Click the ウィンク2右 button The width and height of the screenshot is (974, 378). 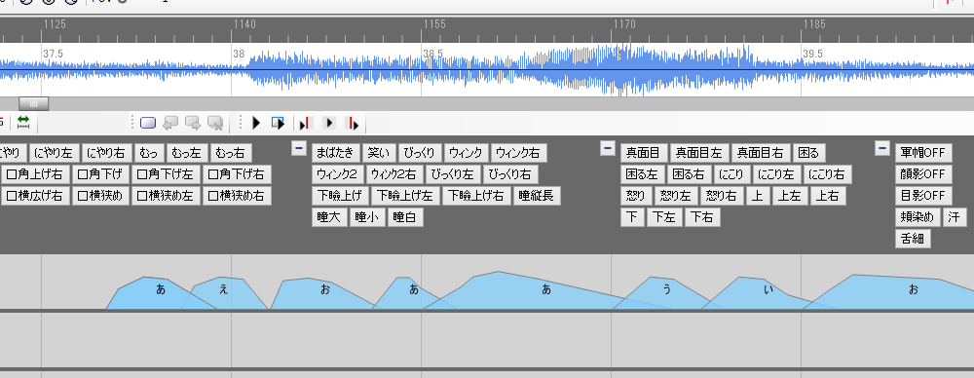(393, 174)
